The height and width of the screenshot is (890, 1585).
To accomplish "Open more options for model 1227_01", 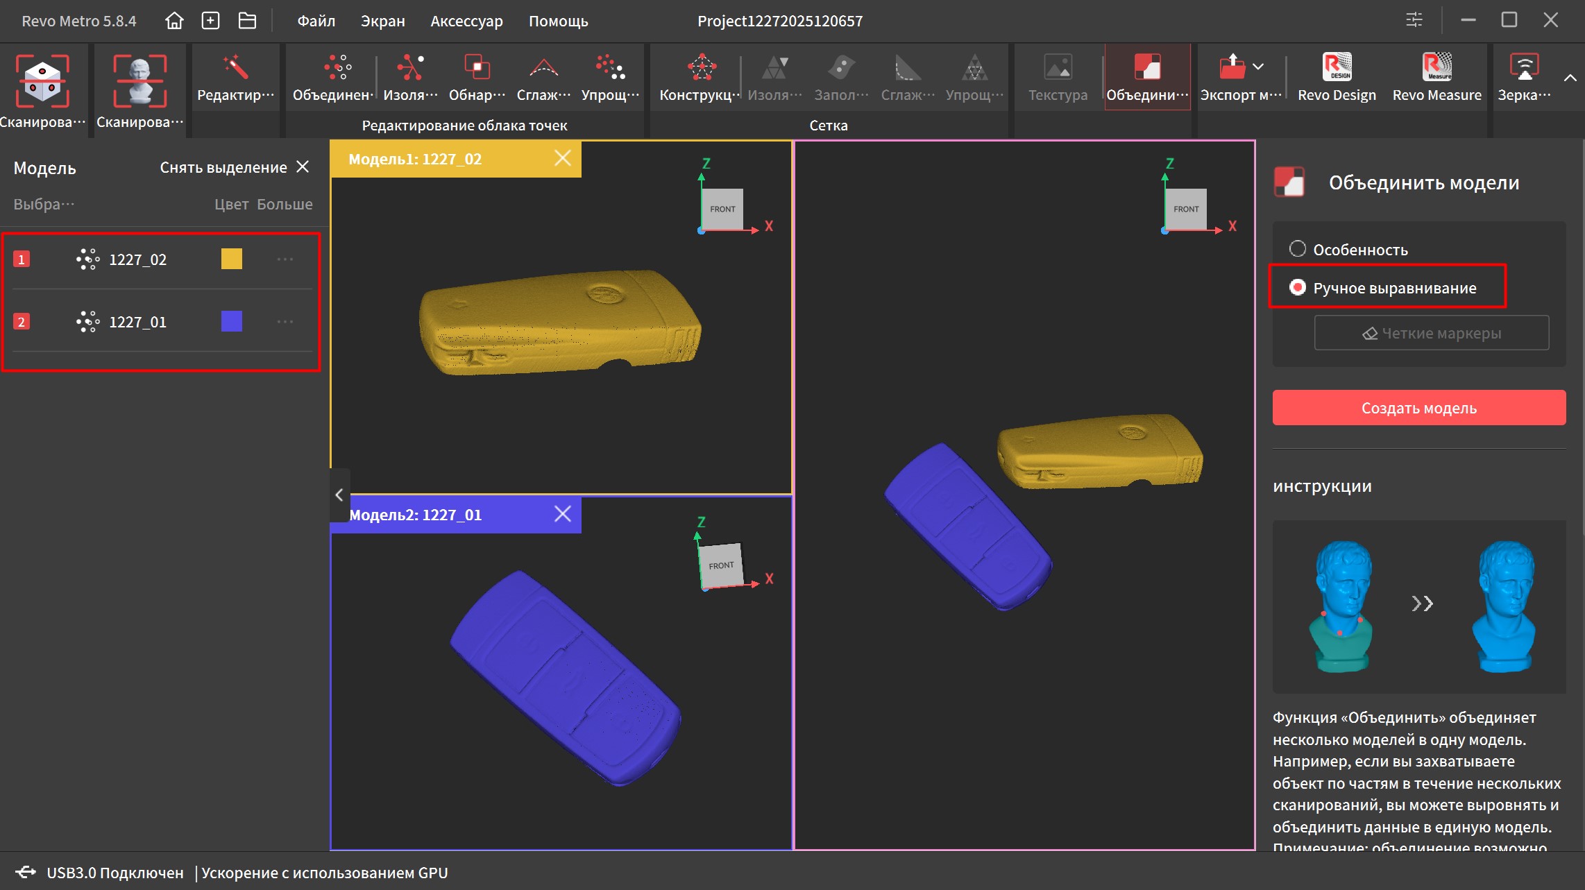I will (285, 322).
